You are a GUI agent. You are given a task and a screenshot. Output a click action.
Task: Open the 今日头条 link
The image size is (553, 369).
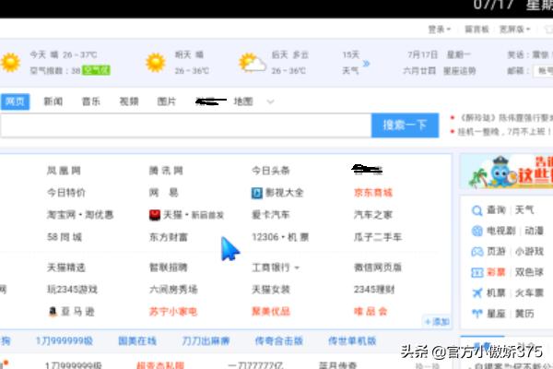tap(270, 171)
